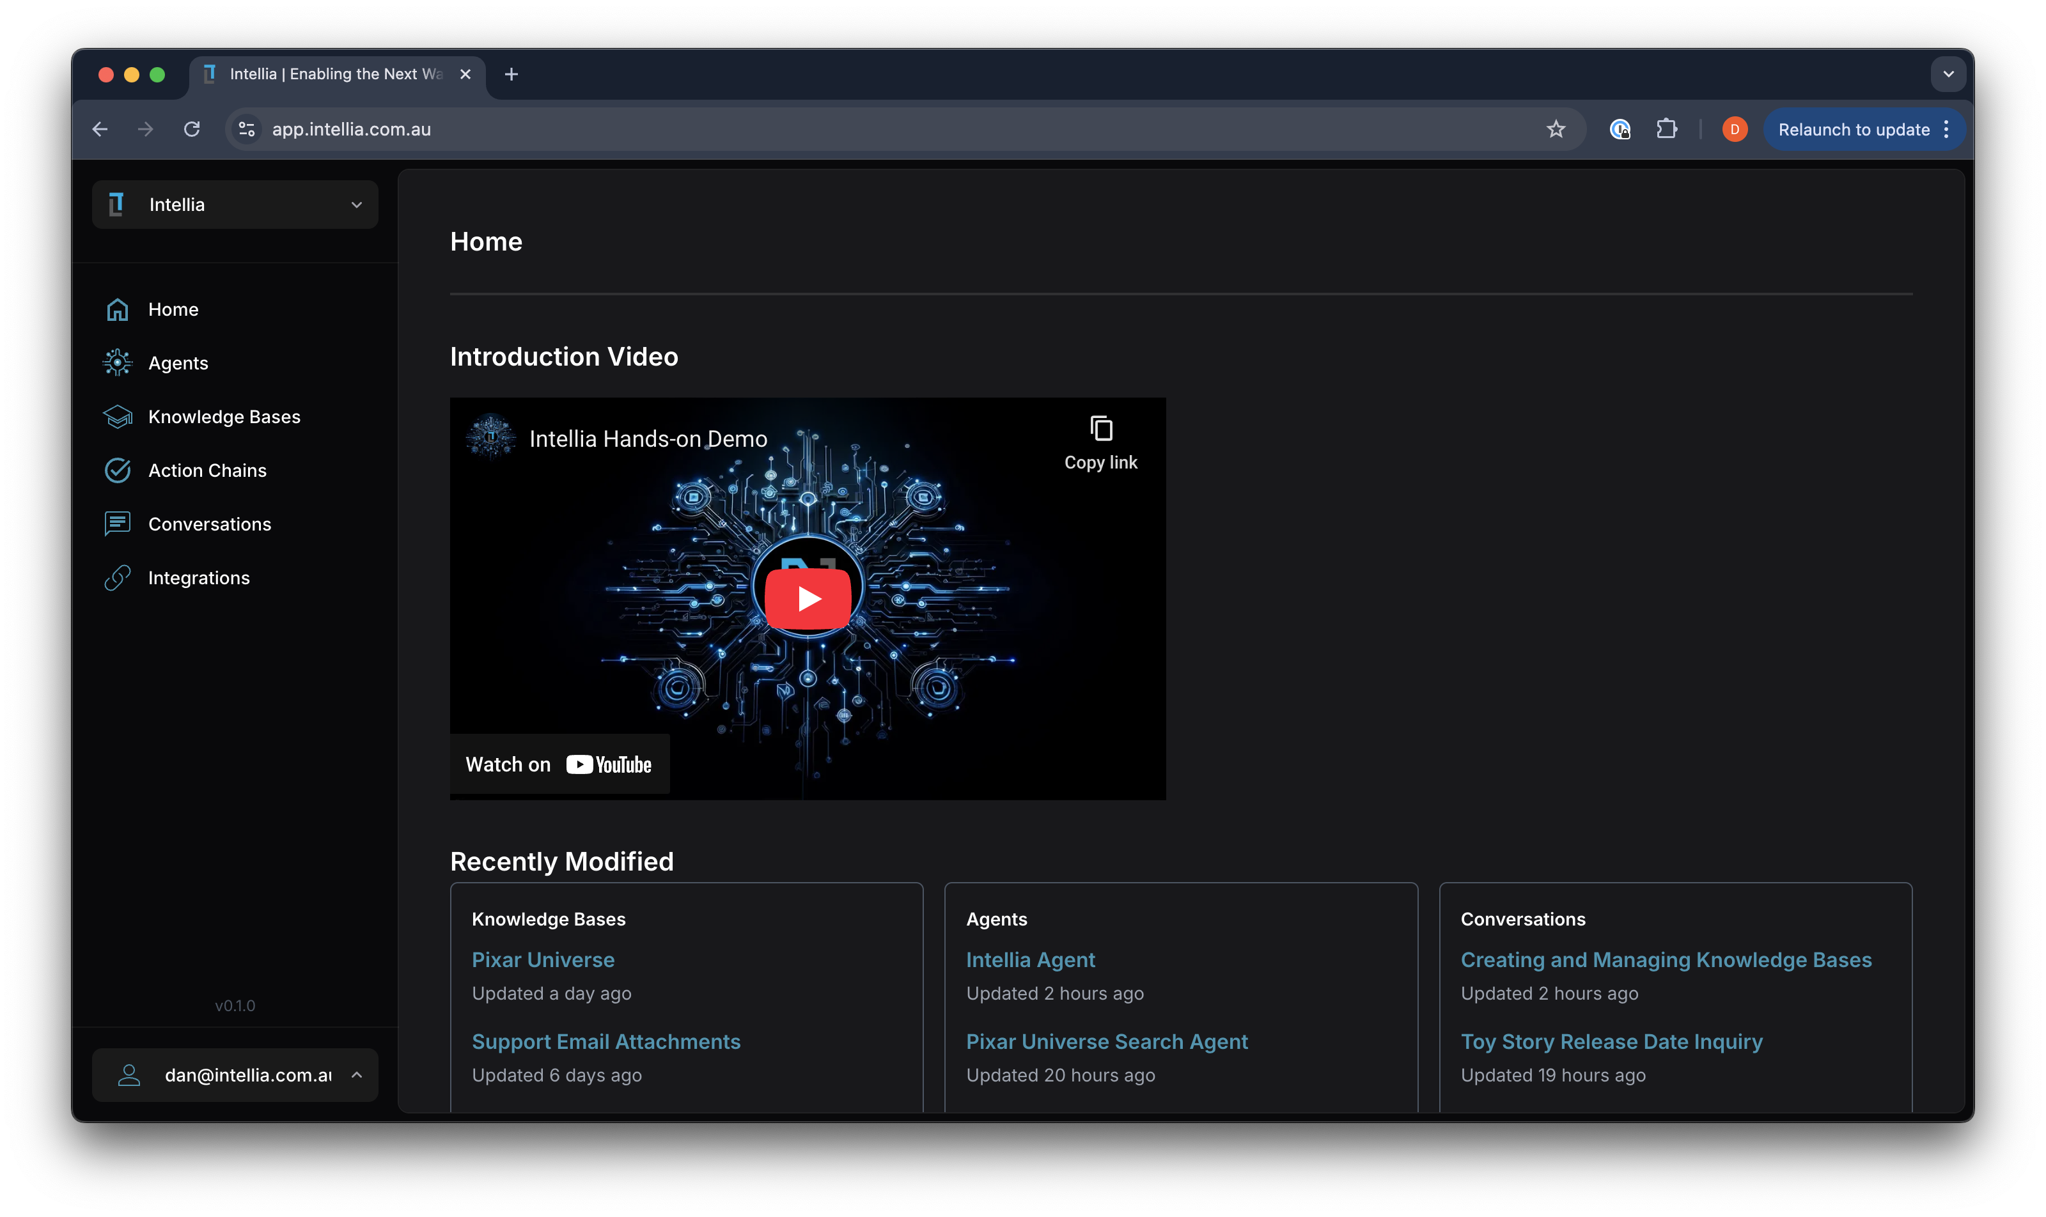Click the Intellia logo icon

[116, 204]
